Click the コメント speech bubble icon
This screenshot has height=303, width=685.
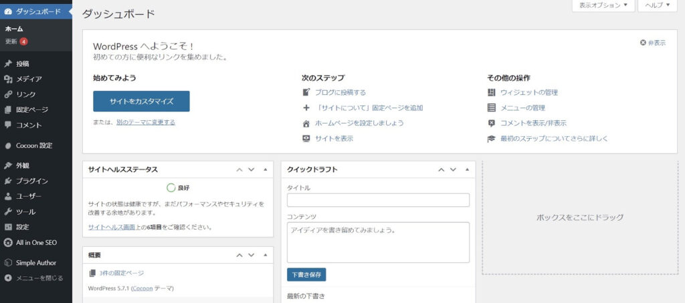8,125
